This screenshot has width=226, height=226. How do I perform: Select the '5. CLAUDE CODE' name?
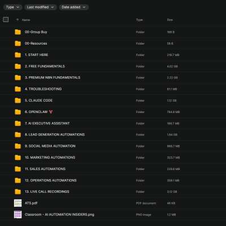[38, 101]
